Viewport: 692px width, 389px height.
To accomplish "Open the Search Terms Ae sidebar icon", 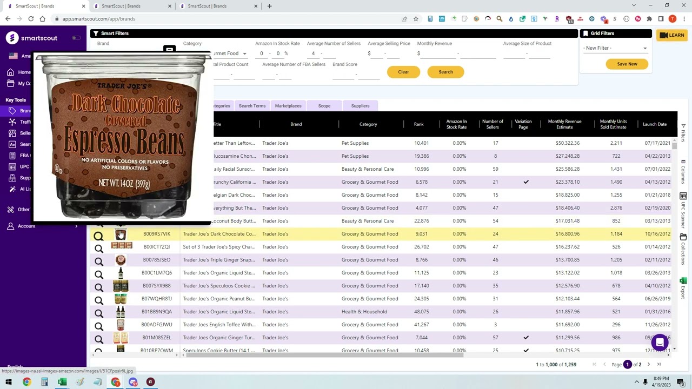I will [11, 144].
